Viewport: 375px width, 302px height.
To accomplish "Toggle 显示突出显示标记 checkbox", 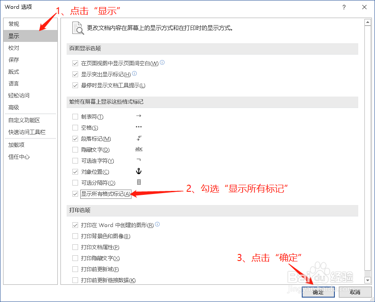I will pos(75,75).
